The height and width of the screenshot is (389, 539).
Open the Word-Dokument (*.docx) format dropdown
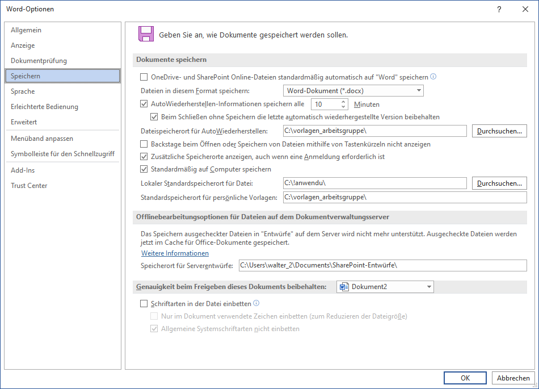tap(353, 90)
